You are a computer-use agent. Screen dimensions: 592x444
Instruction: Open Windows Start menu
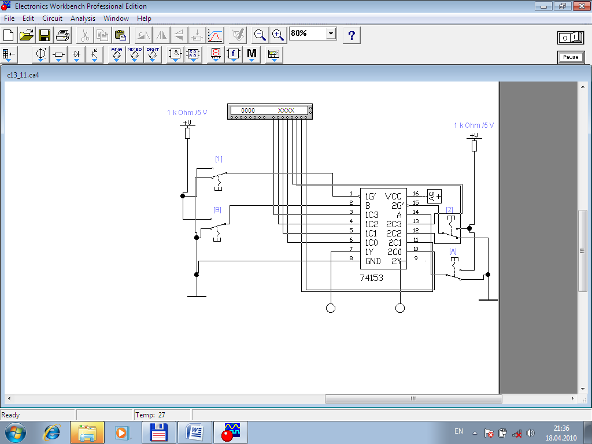(x=16, y=432)
